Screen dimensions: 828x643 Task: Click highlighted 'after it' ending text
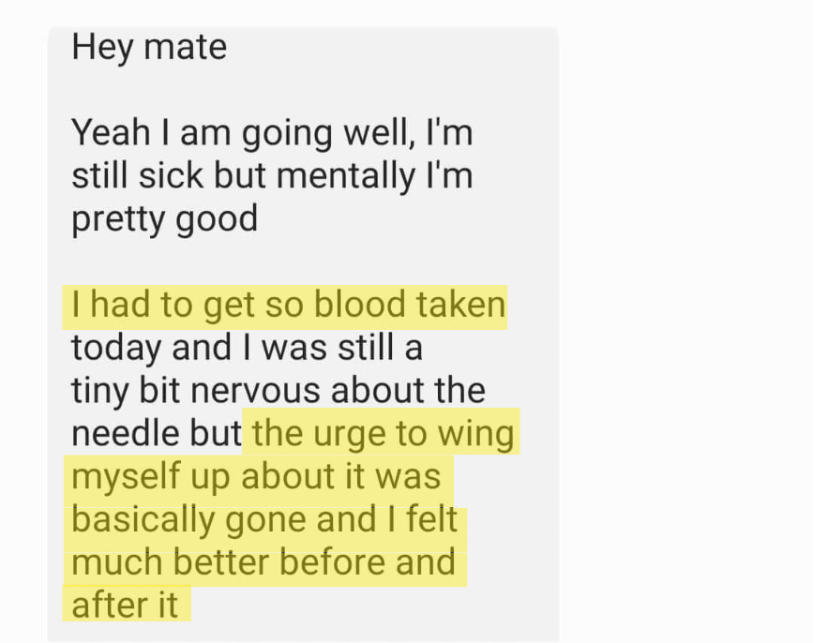pos(127,604)
